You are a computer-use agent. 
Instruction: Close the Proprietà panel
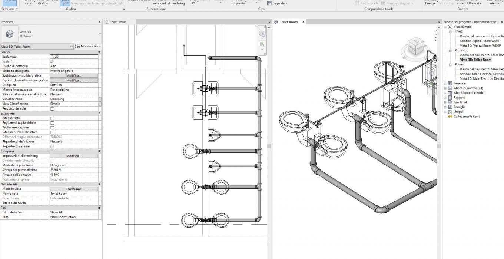pyautogui.click(x=99, y=22)
